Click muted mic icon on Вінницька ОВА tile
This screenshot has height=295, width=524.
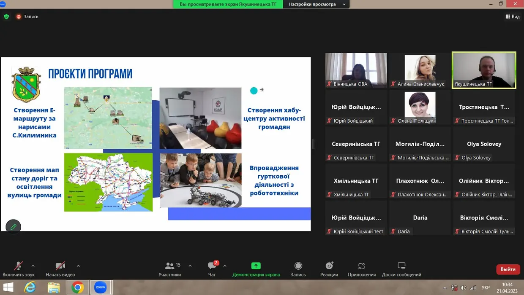tap(329, 84)
